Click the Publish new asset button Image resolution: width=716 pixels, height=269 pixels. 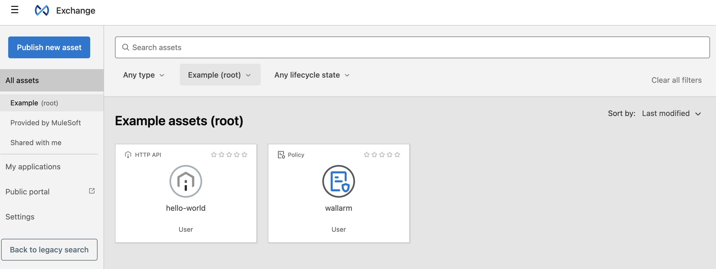tap(49, 47)
